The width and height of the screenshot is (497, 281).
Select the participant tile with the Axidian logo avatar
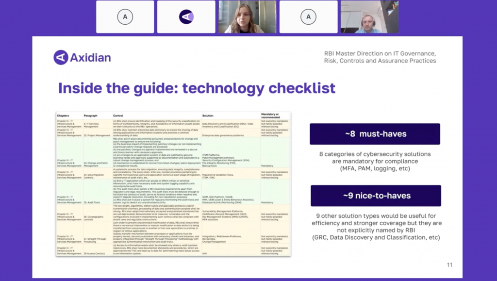(x=186, y=17)
